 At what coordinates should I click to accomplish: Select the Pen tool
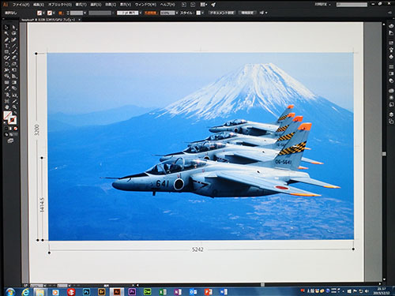pyautogui.click(x=6, y=39)
